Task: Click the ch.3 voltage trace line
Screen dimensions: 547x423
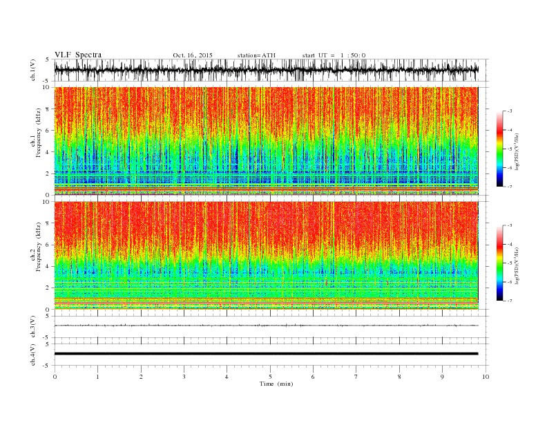Action: point(266,326)
